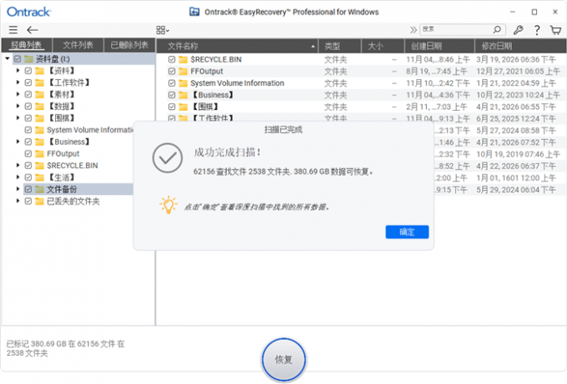Expand the 文件备份 tree folder
Viewport: 567px width, 384px height.
pos(18,189)
